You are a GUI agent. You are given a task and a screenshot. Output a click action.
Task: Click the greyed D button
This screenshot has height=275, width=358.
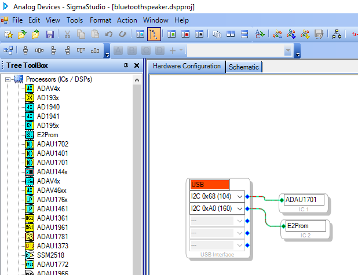coord(160,50)
